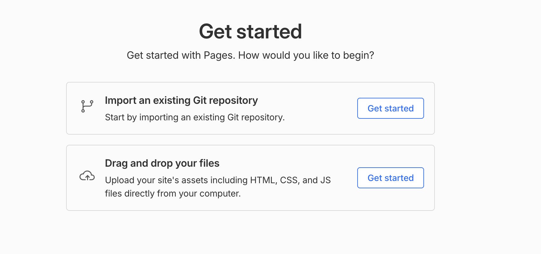541x254 pixels.
Task: Click the Git branch icon
Action: 87,106
